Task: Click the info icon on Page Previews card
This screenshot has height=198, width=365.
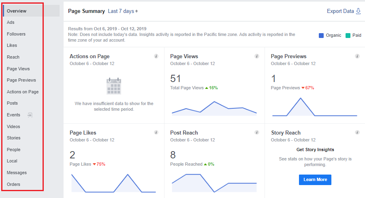Action: 357,56
